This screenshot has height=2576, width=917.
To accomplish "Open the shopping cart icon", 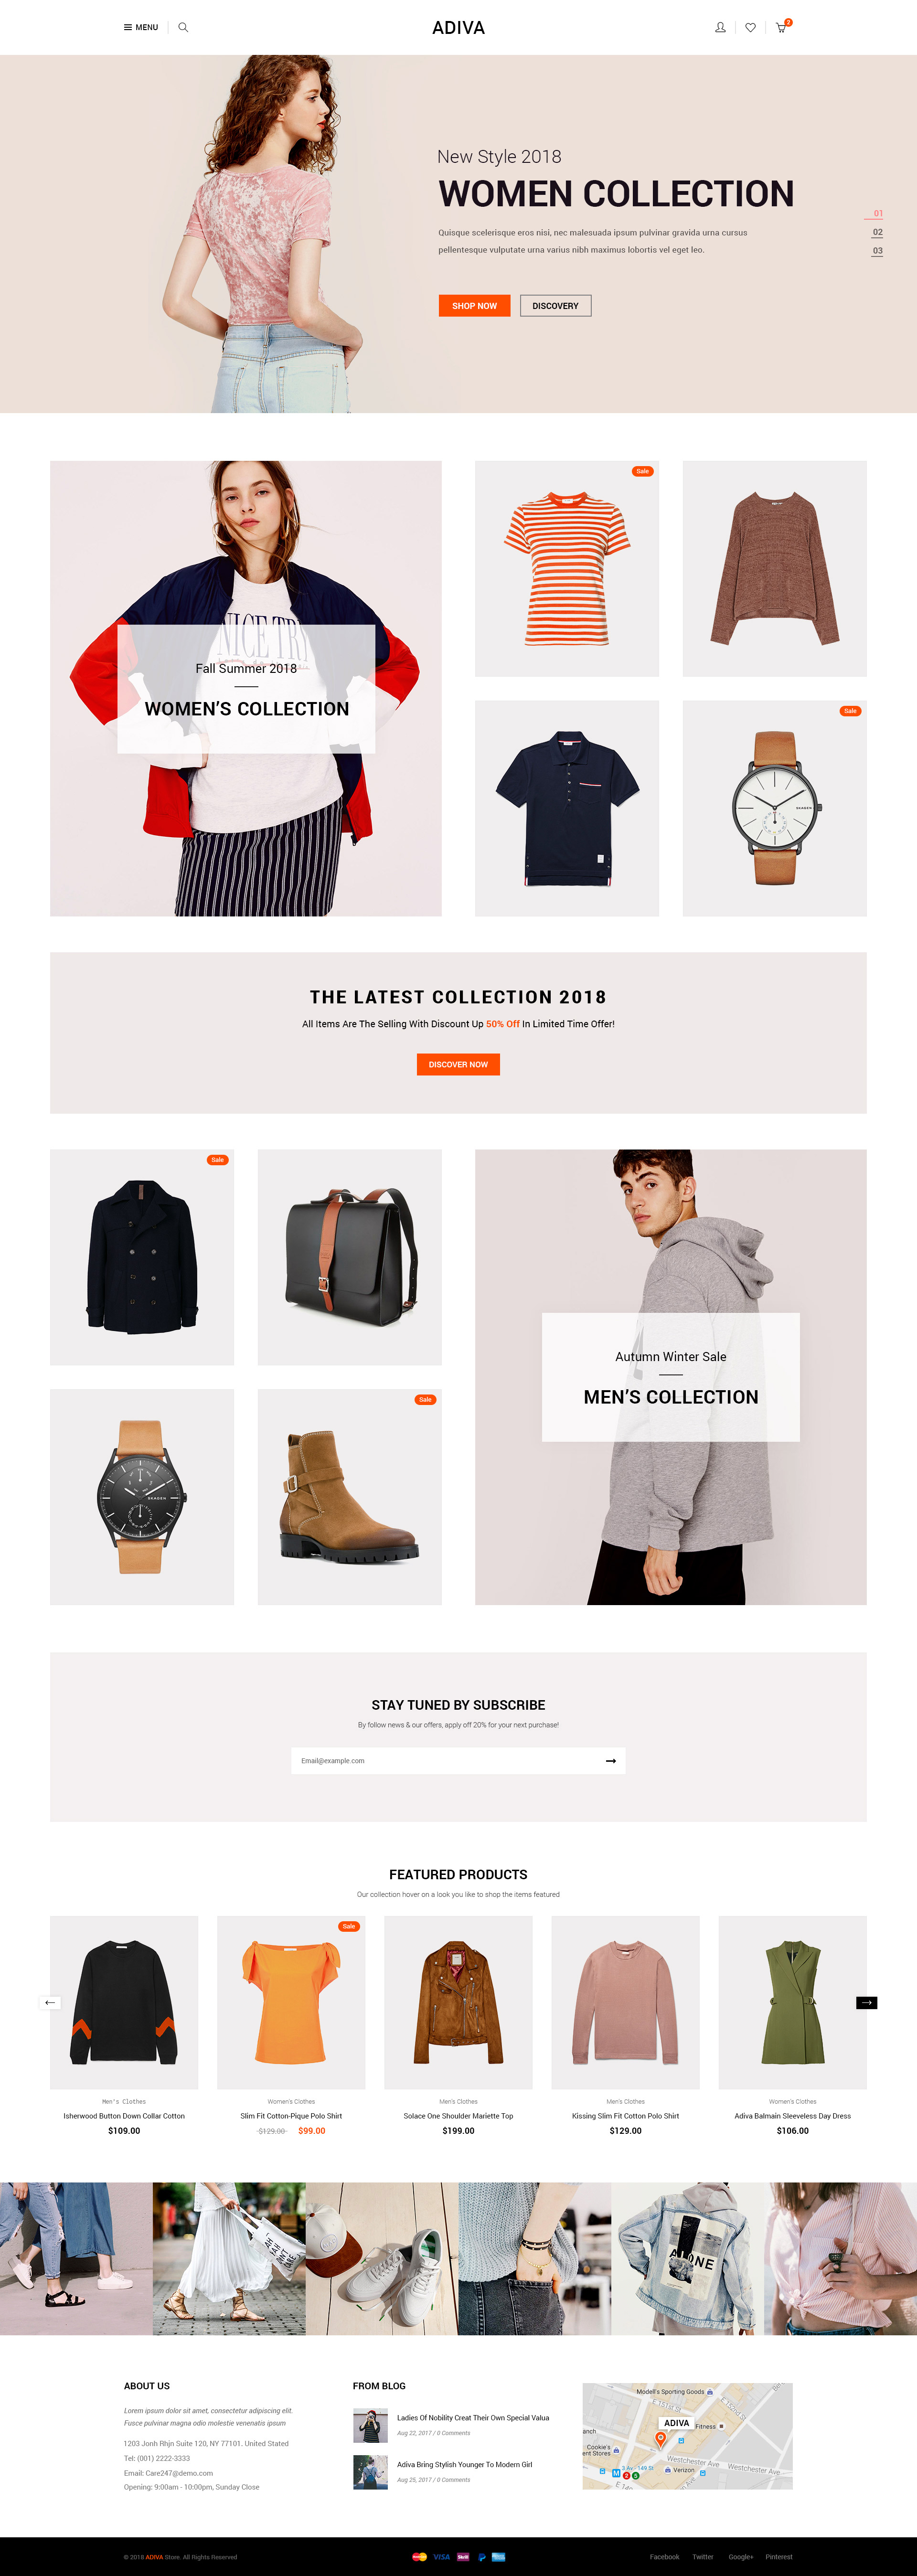I will [x=782, y=27].
